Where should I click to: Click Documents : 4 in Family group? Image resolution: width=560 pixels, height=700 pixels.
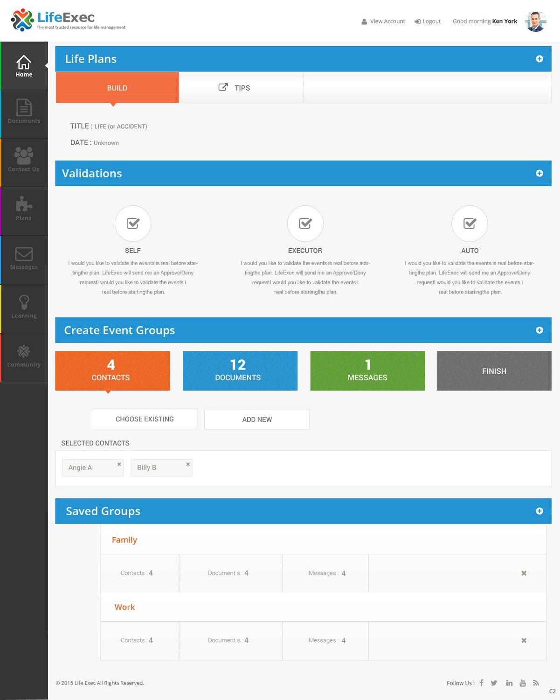(x=228, y=573)
